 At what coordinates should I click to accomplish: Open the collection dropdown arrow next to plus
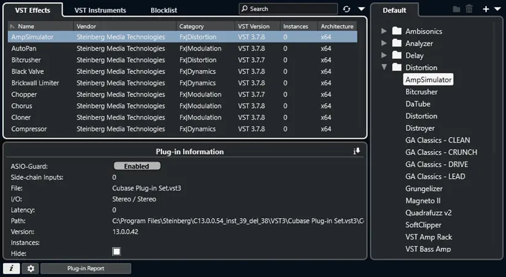[x=497, y=9]
